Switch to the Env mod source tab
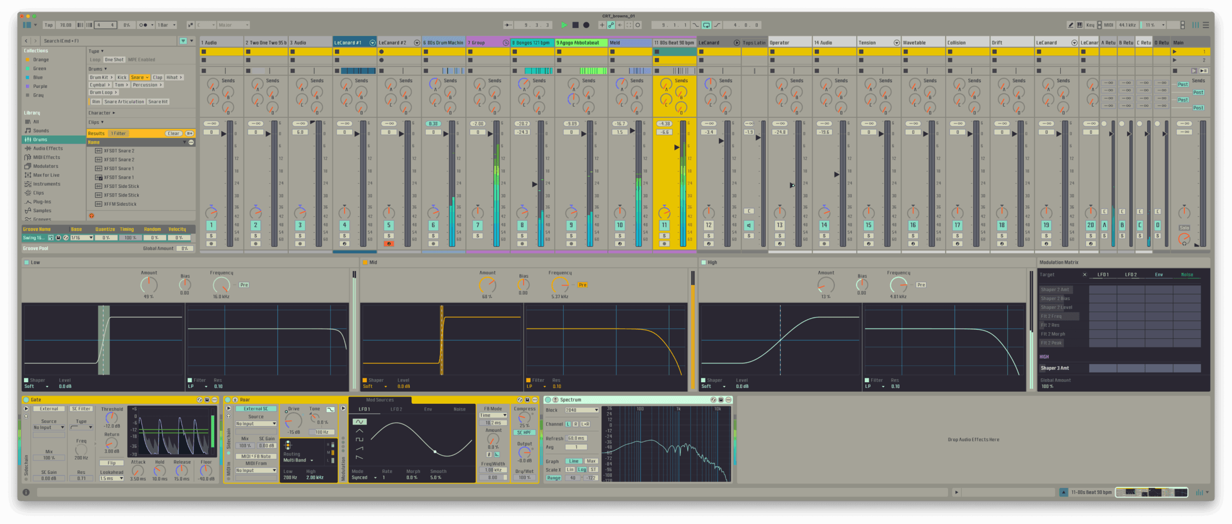The width and height of the screenshot is (1232, 524). 428,409
